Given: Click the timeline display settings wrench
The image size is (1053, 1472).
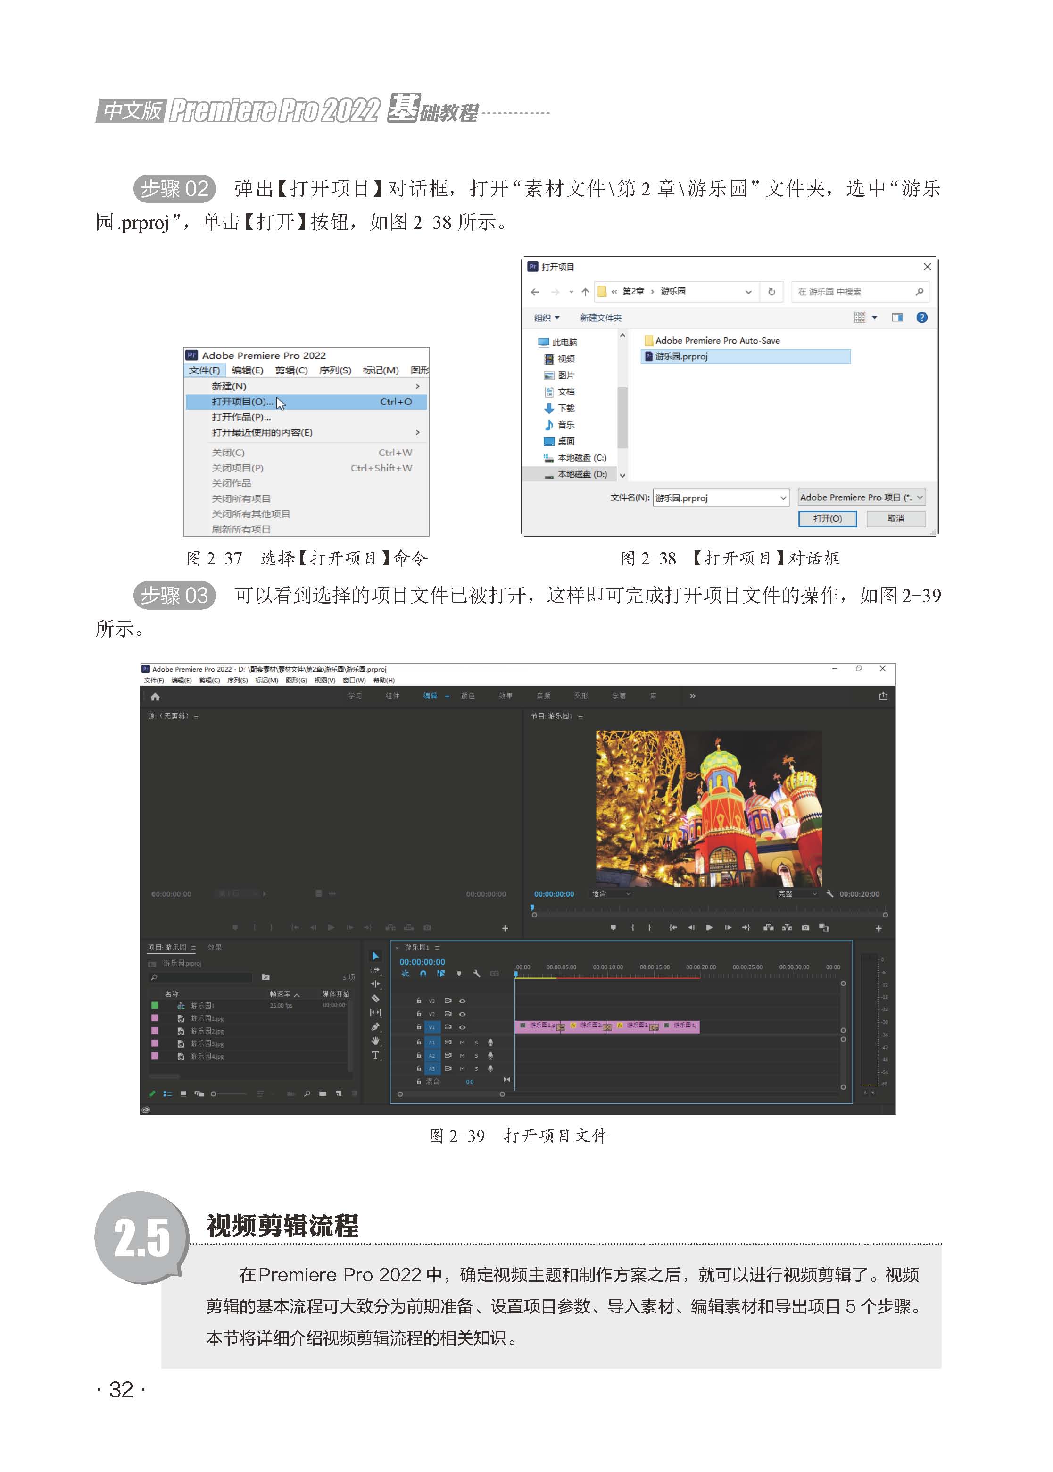Looking at the screenshot, I should tap(477, 973).
